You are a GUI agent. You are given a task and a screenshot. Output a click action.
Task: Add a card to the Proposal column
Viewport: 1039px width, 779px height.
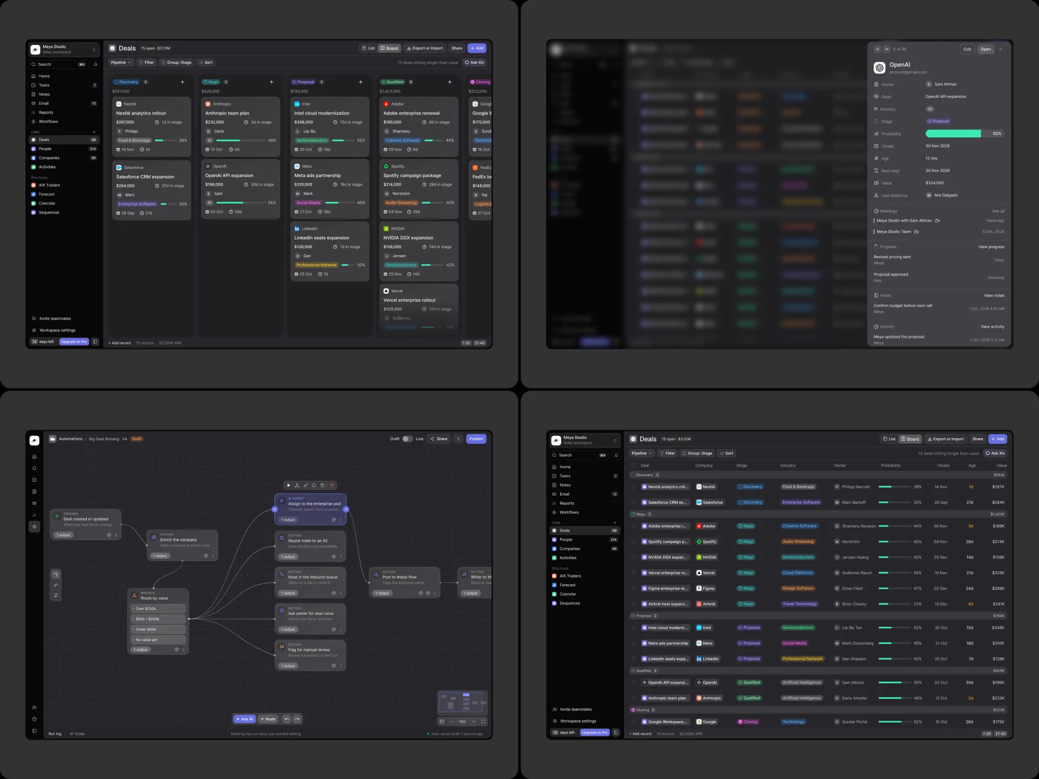[361, 82]
